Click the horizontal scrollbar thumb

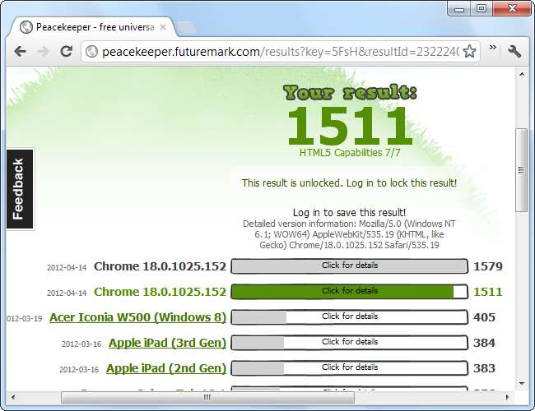pyautogui.click(x=207, y=397)
